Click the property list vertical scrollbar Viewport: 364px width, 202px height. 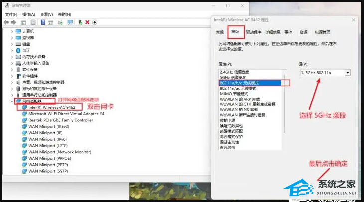tap(284, 103)
